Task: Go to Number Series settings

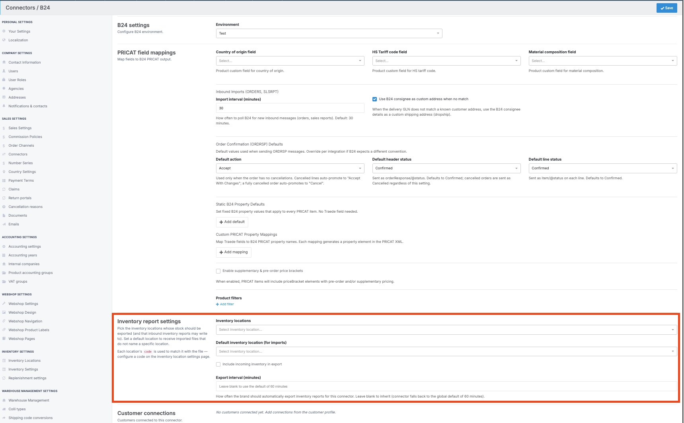Action: click(x=21, y=163)
